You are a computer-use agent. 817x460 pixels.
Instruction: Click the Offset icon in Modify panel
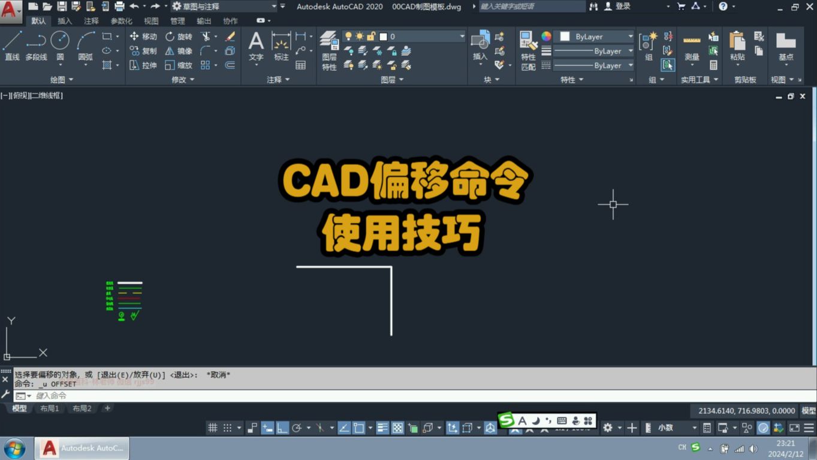point(230,65)
